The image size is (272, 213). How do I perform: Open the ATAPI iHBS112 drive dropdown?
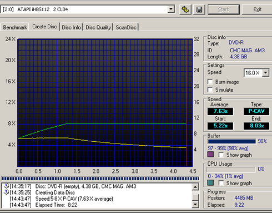pos(171,9)
